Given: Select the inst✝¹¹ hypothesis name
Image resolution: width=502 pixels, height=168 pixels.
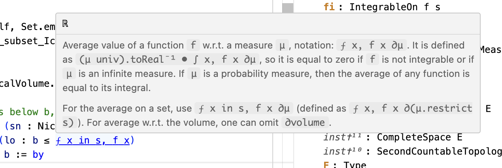Looking at the screenshot, I should tap(342, 137).
